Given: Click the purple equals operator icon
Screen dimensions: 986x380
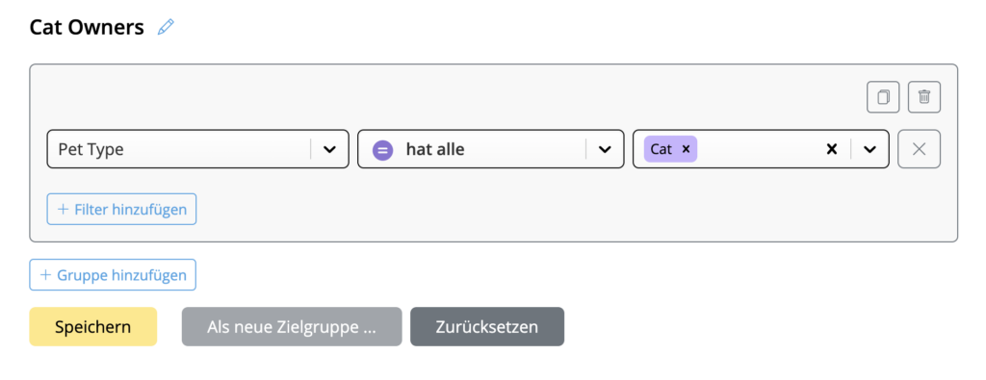Looking at the screenshot, I should 382,149.
